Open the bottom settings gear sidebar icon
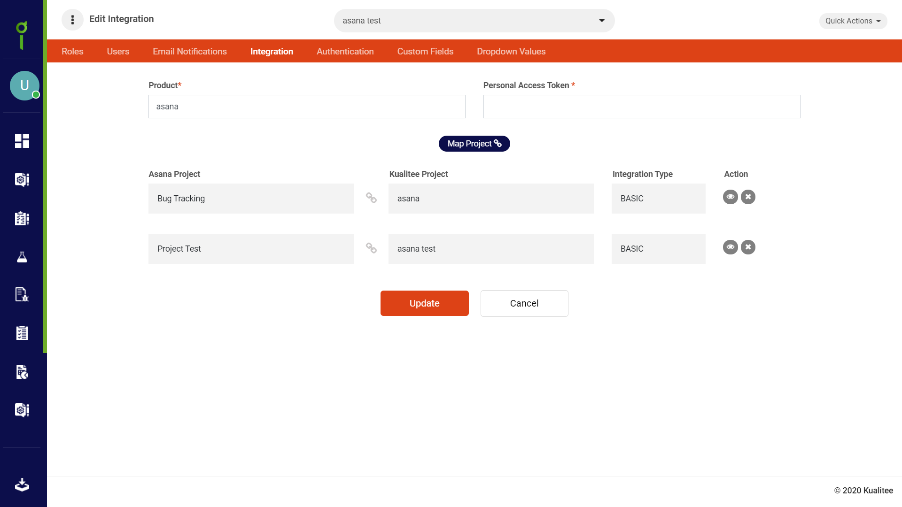The width and height of the screenshot is (902, 507). pyautogui.click(x=22, y=410)
